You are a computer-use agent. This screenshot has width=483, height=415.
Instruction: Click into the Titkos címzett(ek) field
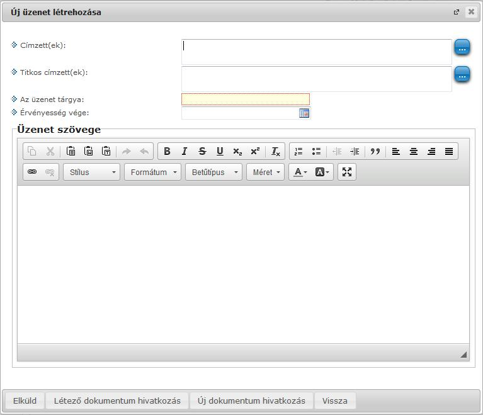[317, 79]
